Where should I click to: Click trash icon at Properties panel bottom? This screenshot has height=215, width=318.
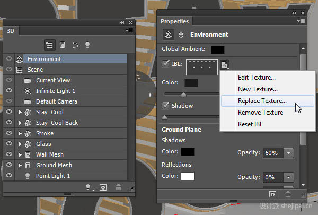tap(288, 194)
